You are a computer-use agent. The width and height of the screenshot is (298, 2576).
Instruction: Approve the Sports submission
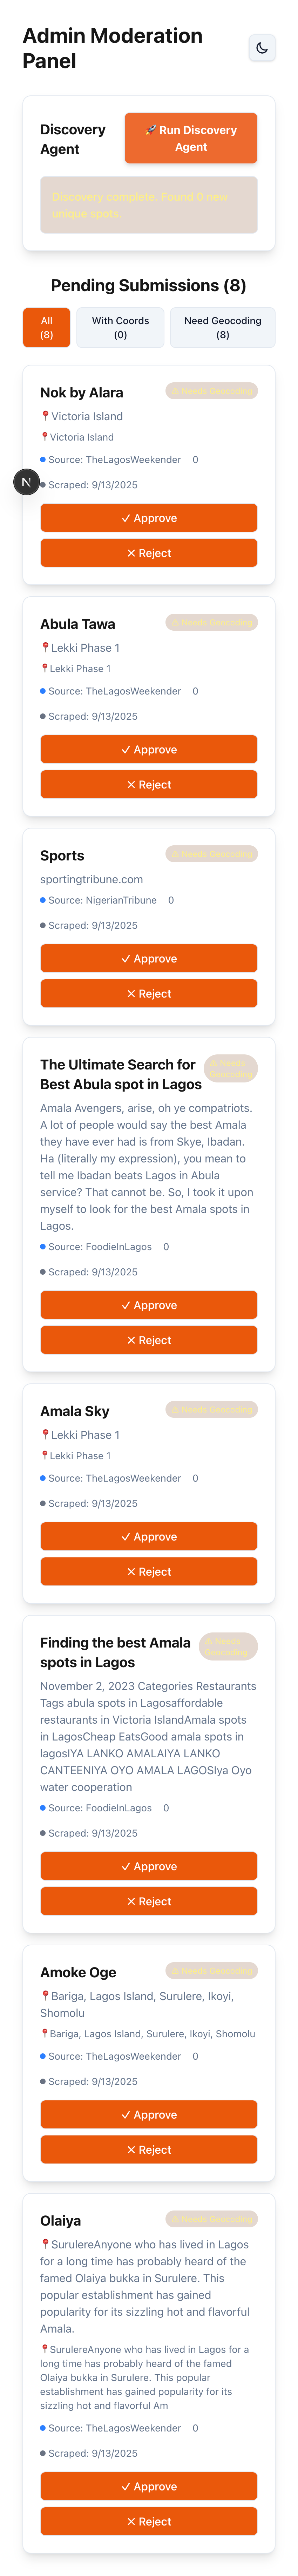point(148,958)
